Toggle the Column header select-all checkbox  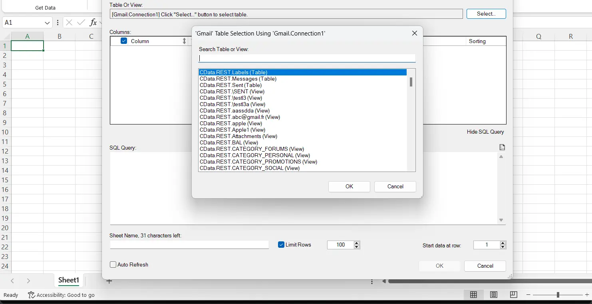(x=124, y=41)
